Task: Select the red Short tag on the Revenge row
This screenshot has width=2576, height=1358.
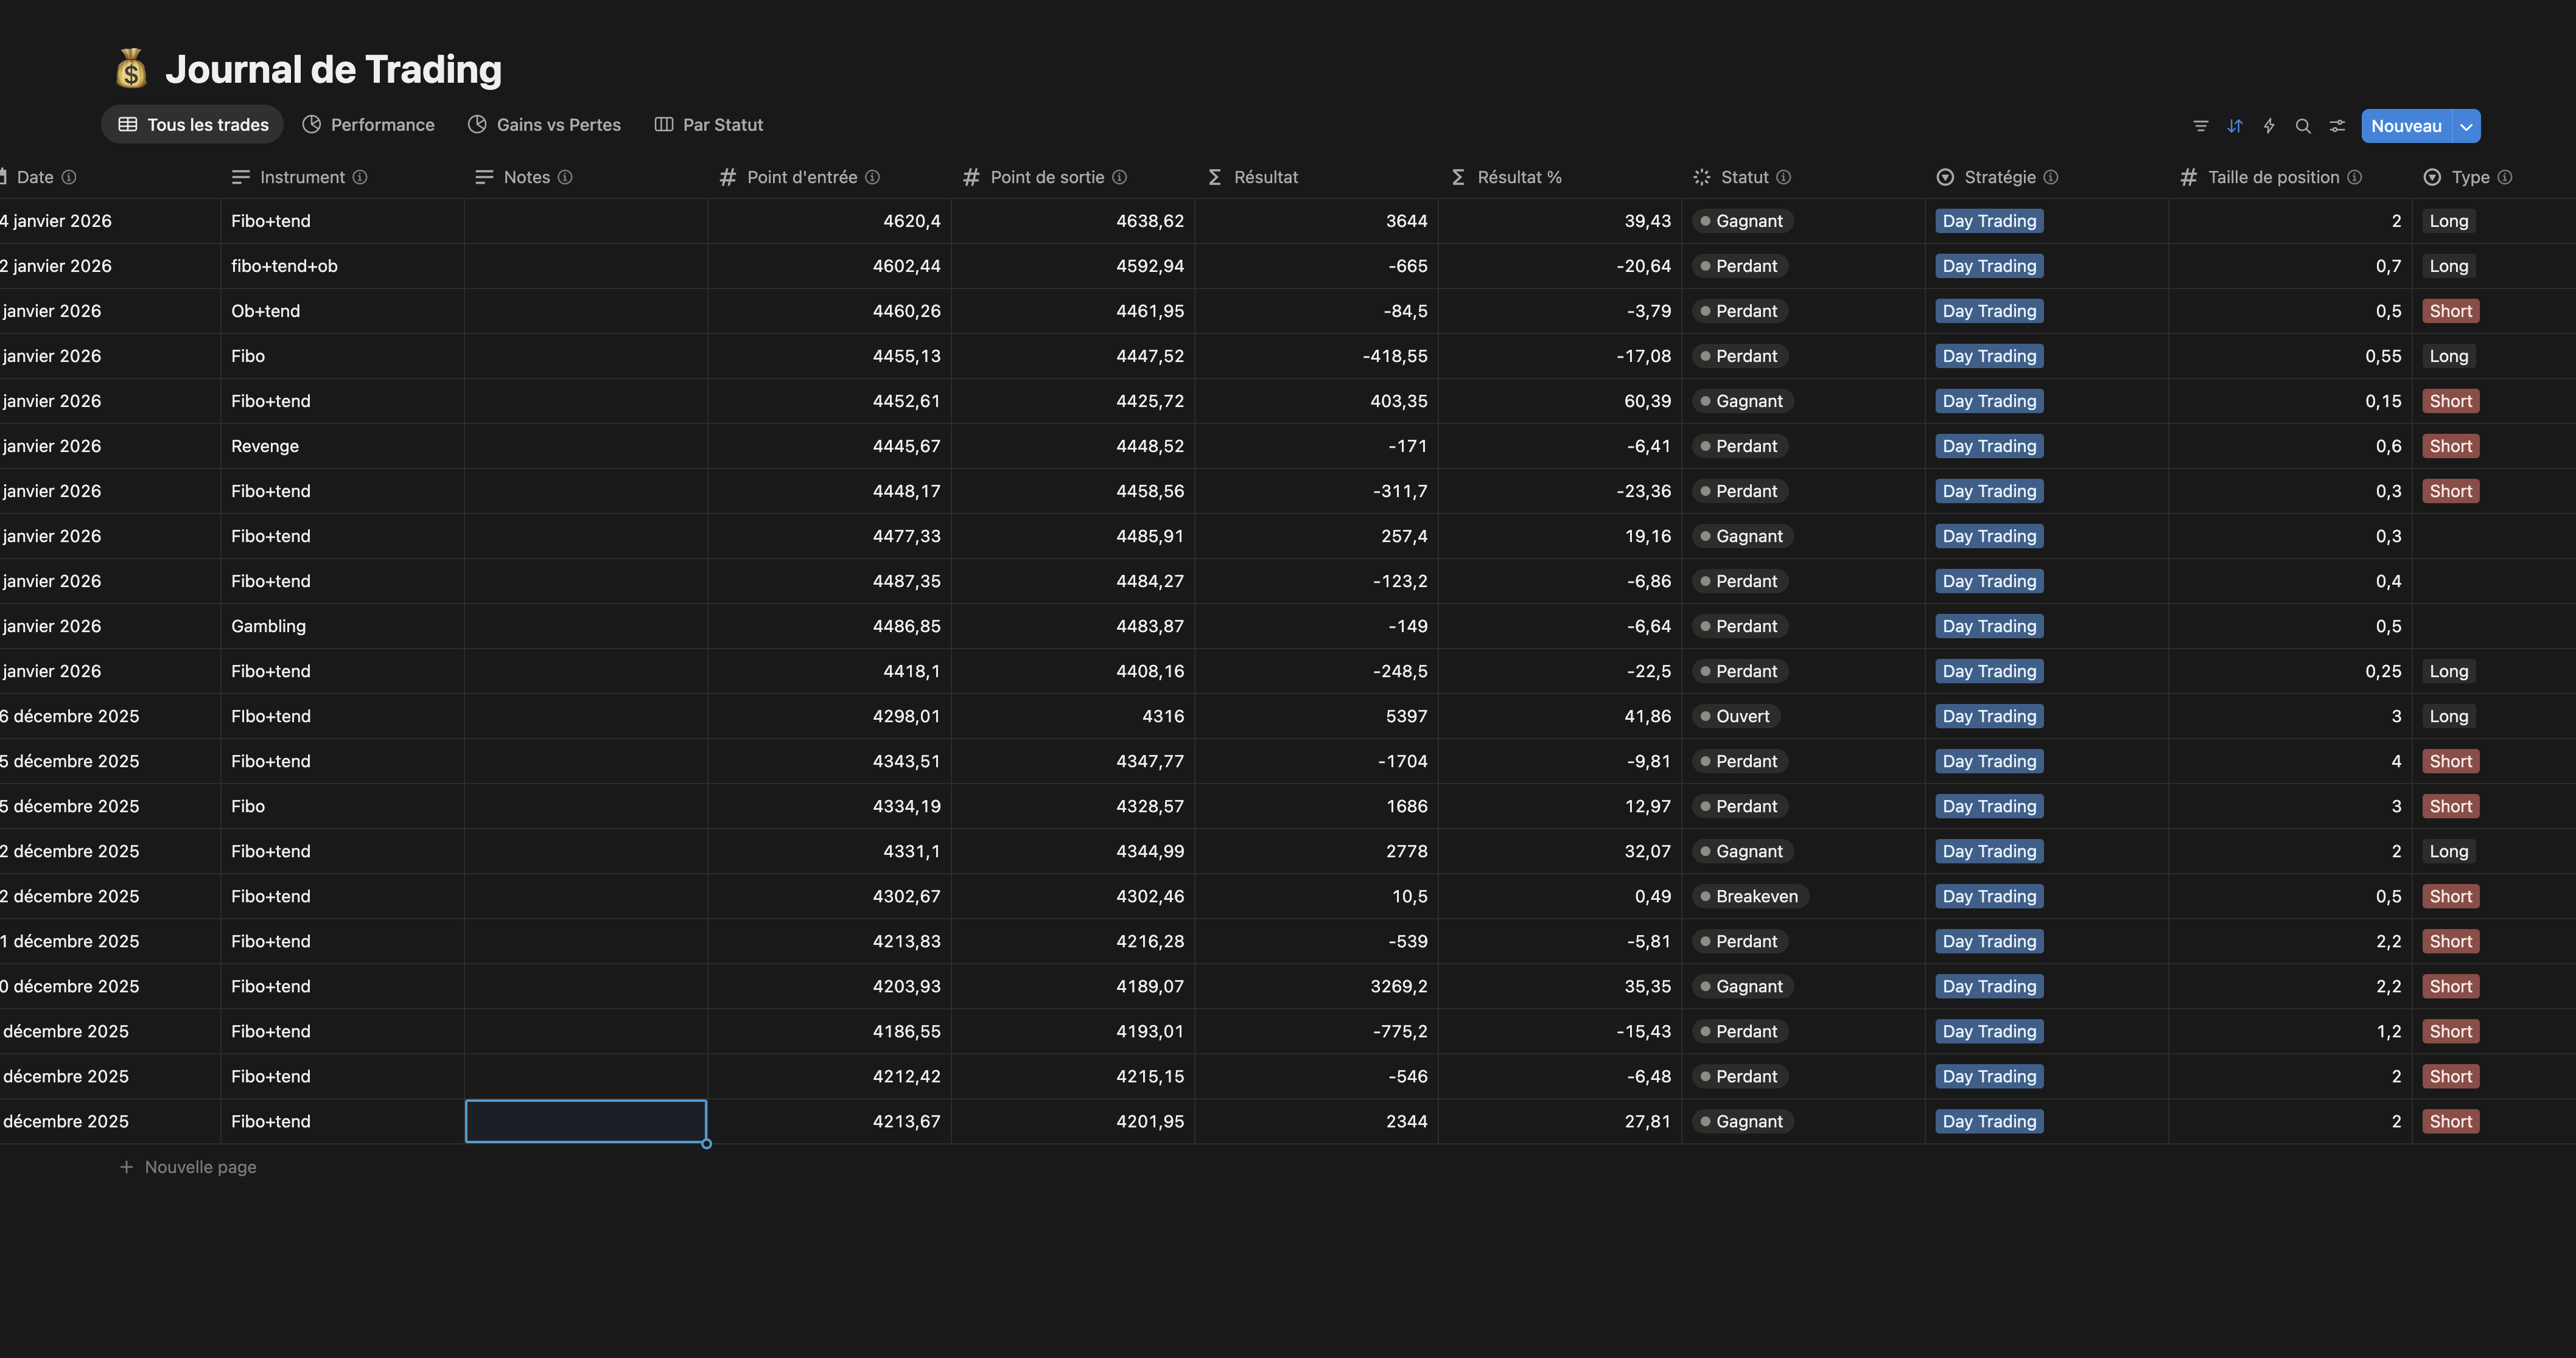Action: pos(2451,446)
